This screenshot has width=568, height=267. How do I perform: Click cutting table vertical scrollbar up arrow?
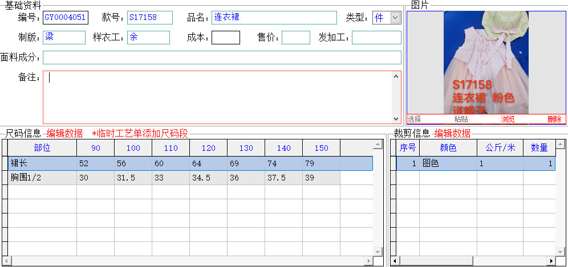click(561, 145)
